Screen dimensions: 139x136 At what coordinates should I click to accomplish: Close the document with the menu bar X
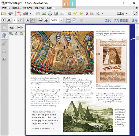[x=137, y=8]
